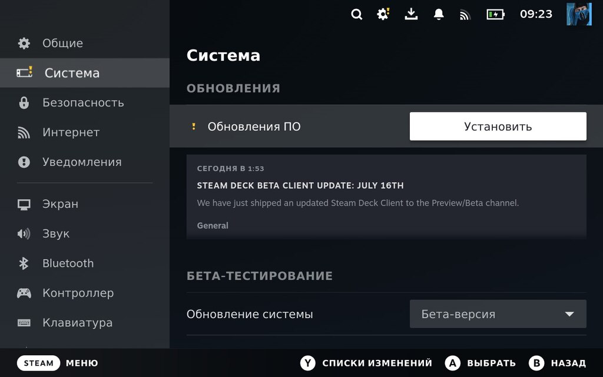
Task: Click the Система deck icon in sidebar
Action: 24,72
